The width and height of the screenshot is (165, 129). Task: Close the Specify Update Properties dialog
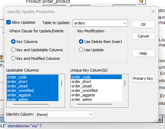tap(153, 11)
